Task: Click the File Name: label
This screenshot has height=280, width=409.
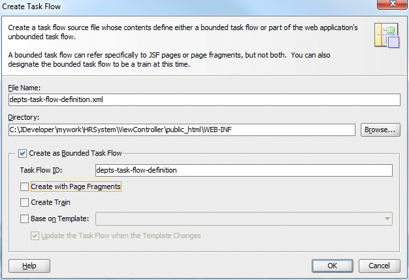Action: [24, 88]
